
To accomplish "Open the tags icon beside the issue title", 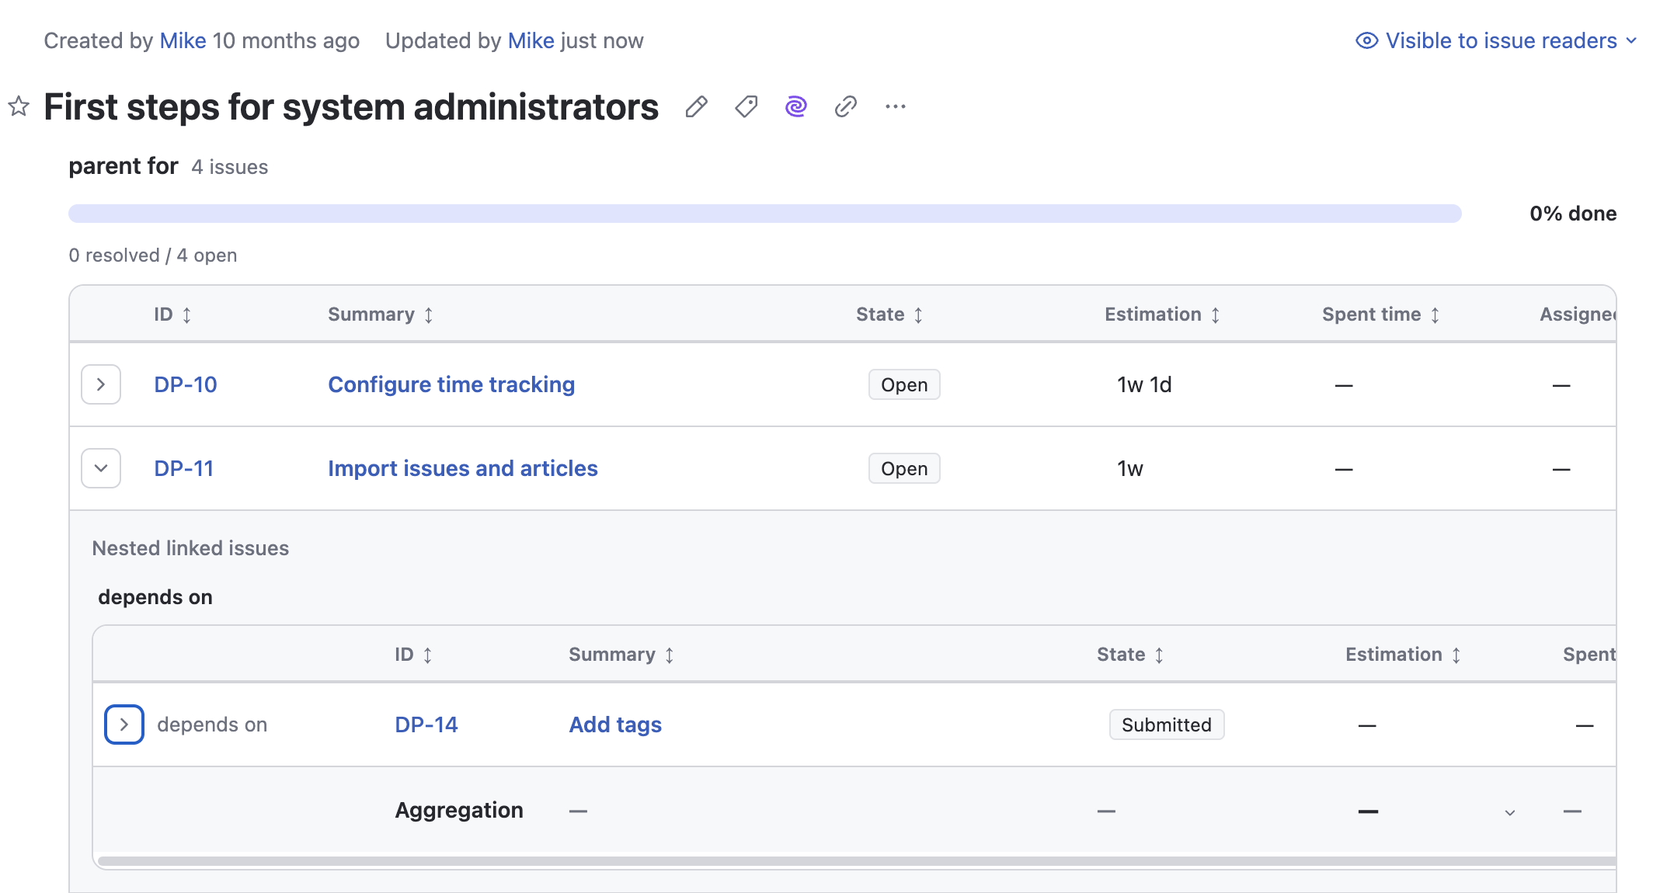I will (x=746, y=106).
